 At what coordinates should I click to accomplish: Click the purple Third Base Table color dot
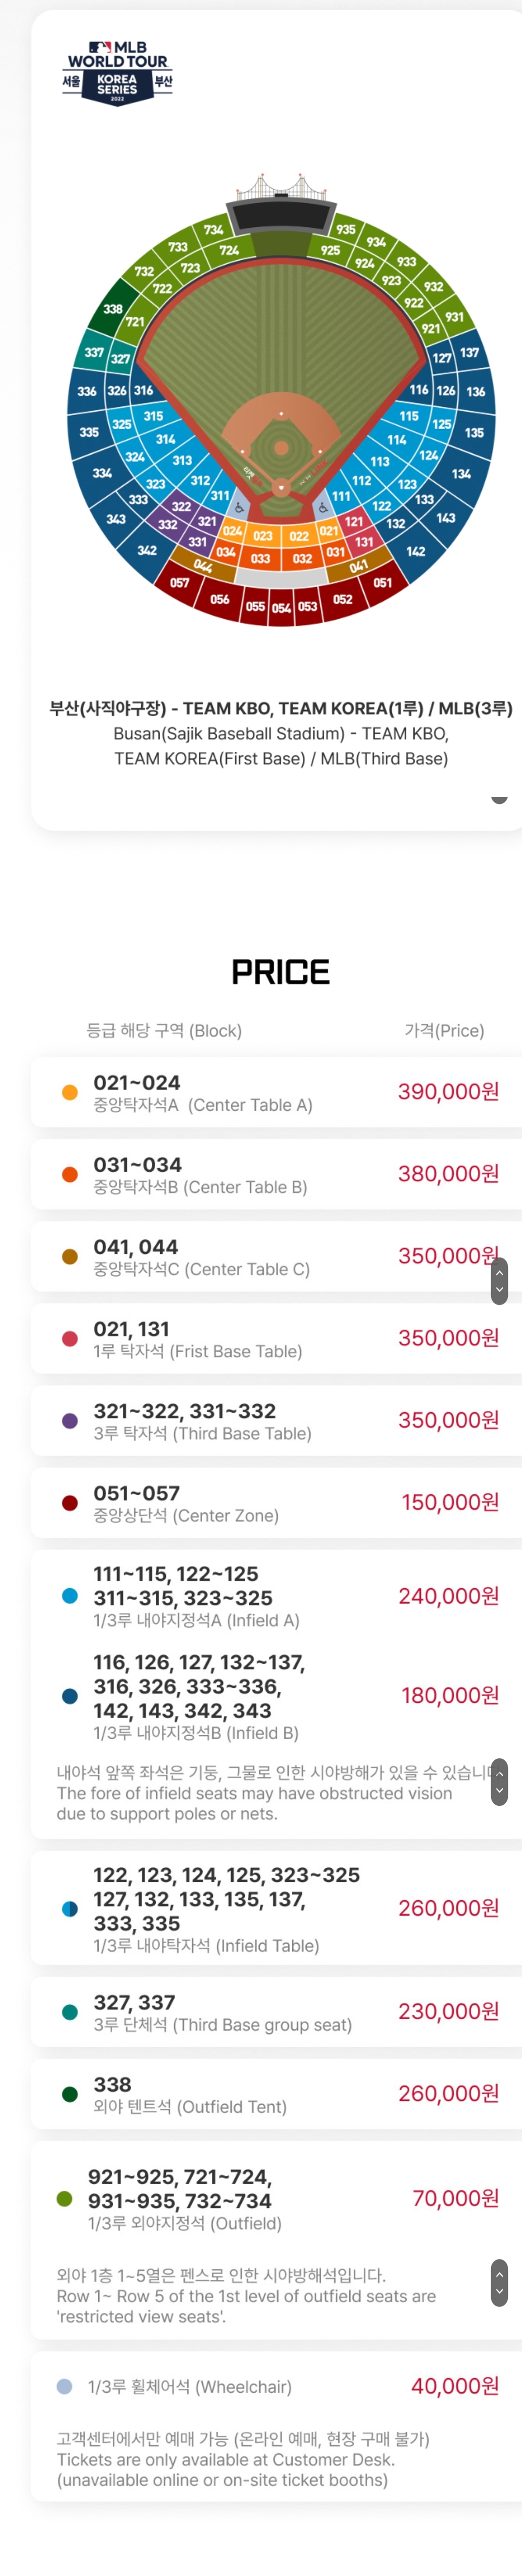pos(70,1420)
